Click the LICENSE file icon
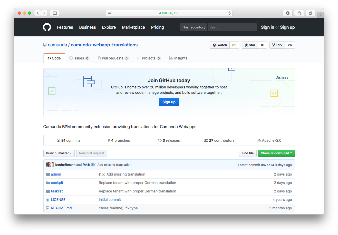Image resolution: width=338 pixels, height=235 pixels. click(x=48, y=200)
